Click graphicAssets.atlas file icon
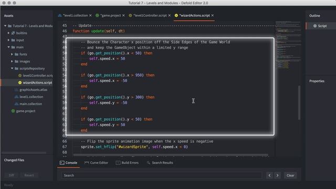This screenshot has width=336, height=189. pos(16,90)
